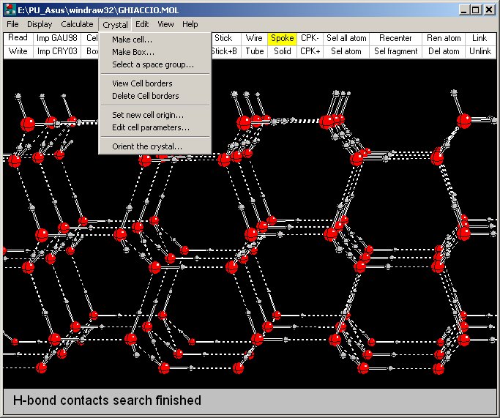Click Sel all atom button

(346, 38)
